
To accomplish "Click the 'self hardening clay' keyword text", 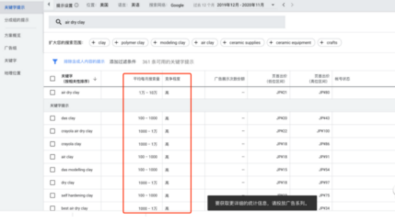I will pyautogui.click(x=77, y=195).
